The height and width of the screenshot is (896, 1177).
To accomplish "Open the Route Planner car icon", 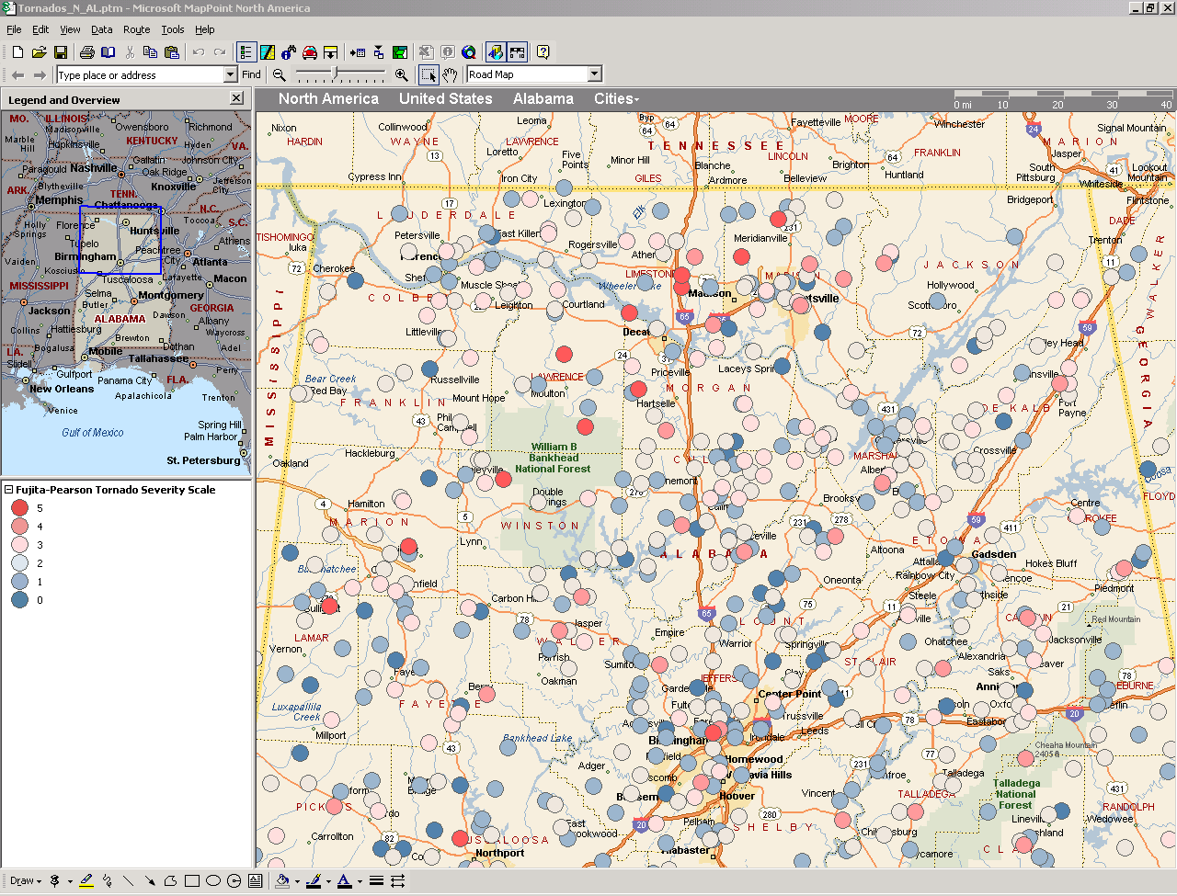I will (310, 52).
